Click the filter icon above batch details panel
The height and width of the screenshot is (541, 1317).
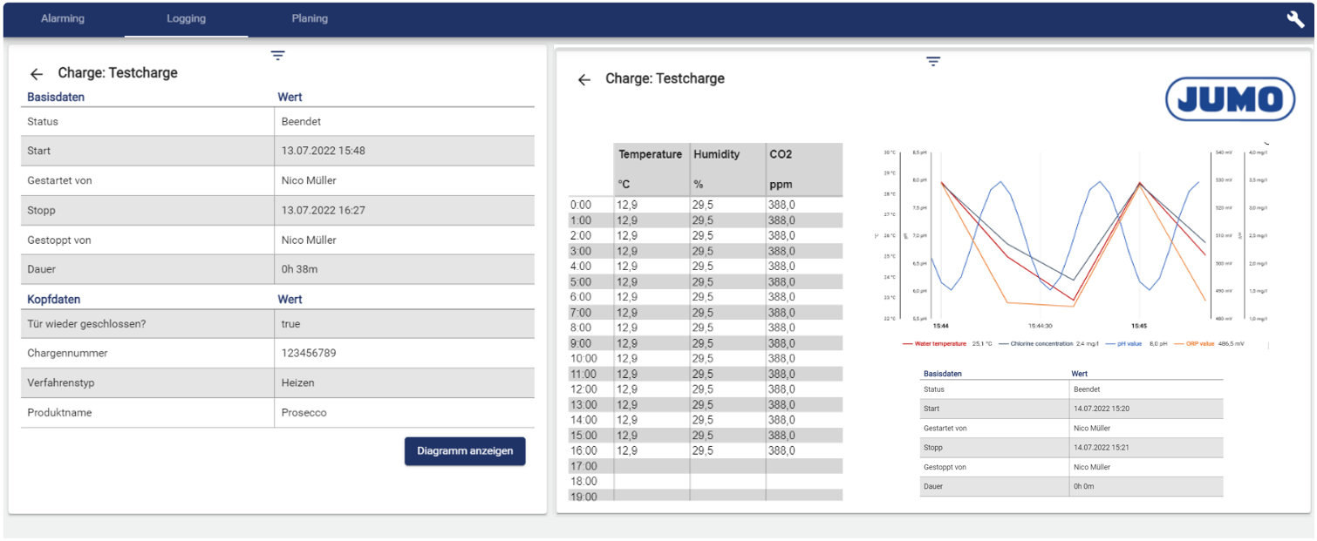point(277,56)
